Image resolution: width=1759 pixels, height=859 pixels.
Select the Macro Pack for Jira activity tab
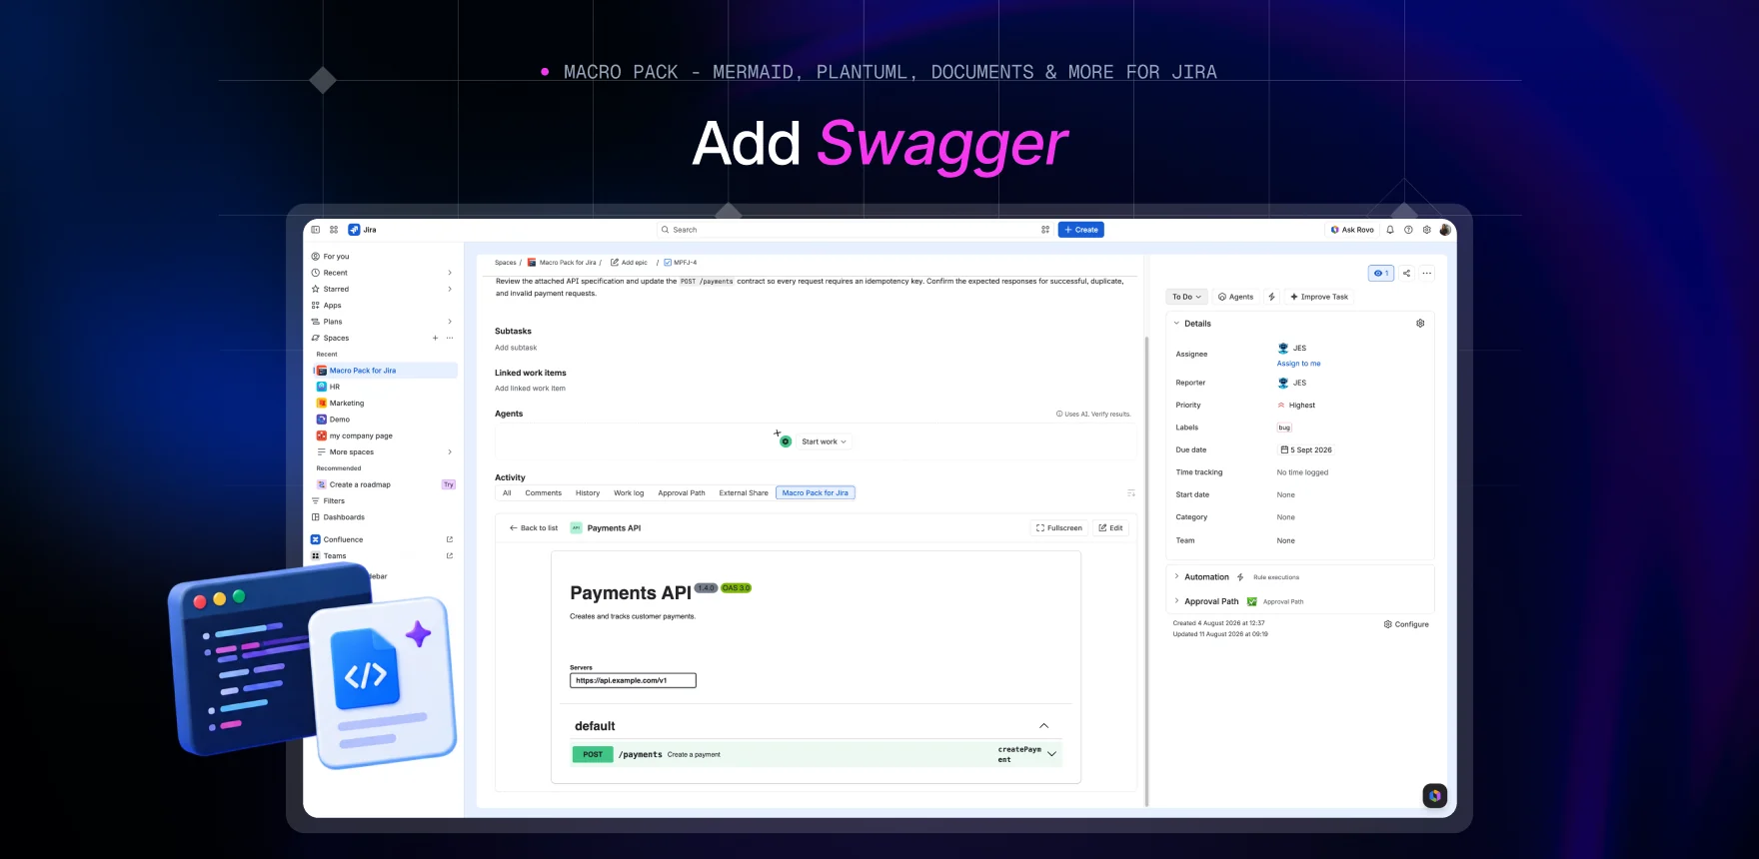pyautogui.click(x=816, y=492)
